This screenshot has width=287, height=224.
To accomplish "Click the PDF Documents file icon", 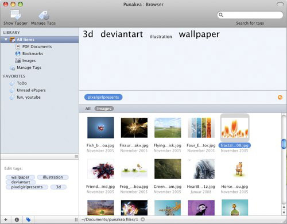I will pyautogui.click(x=18, y=47).
